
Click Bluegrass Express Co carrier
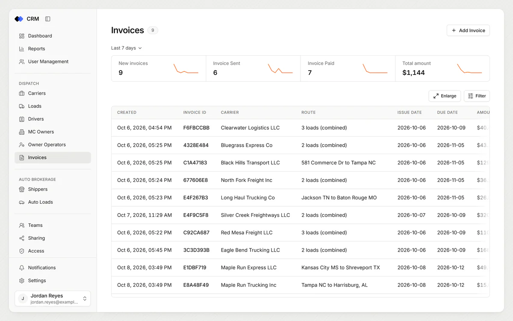246,146
